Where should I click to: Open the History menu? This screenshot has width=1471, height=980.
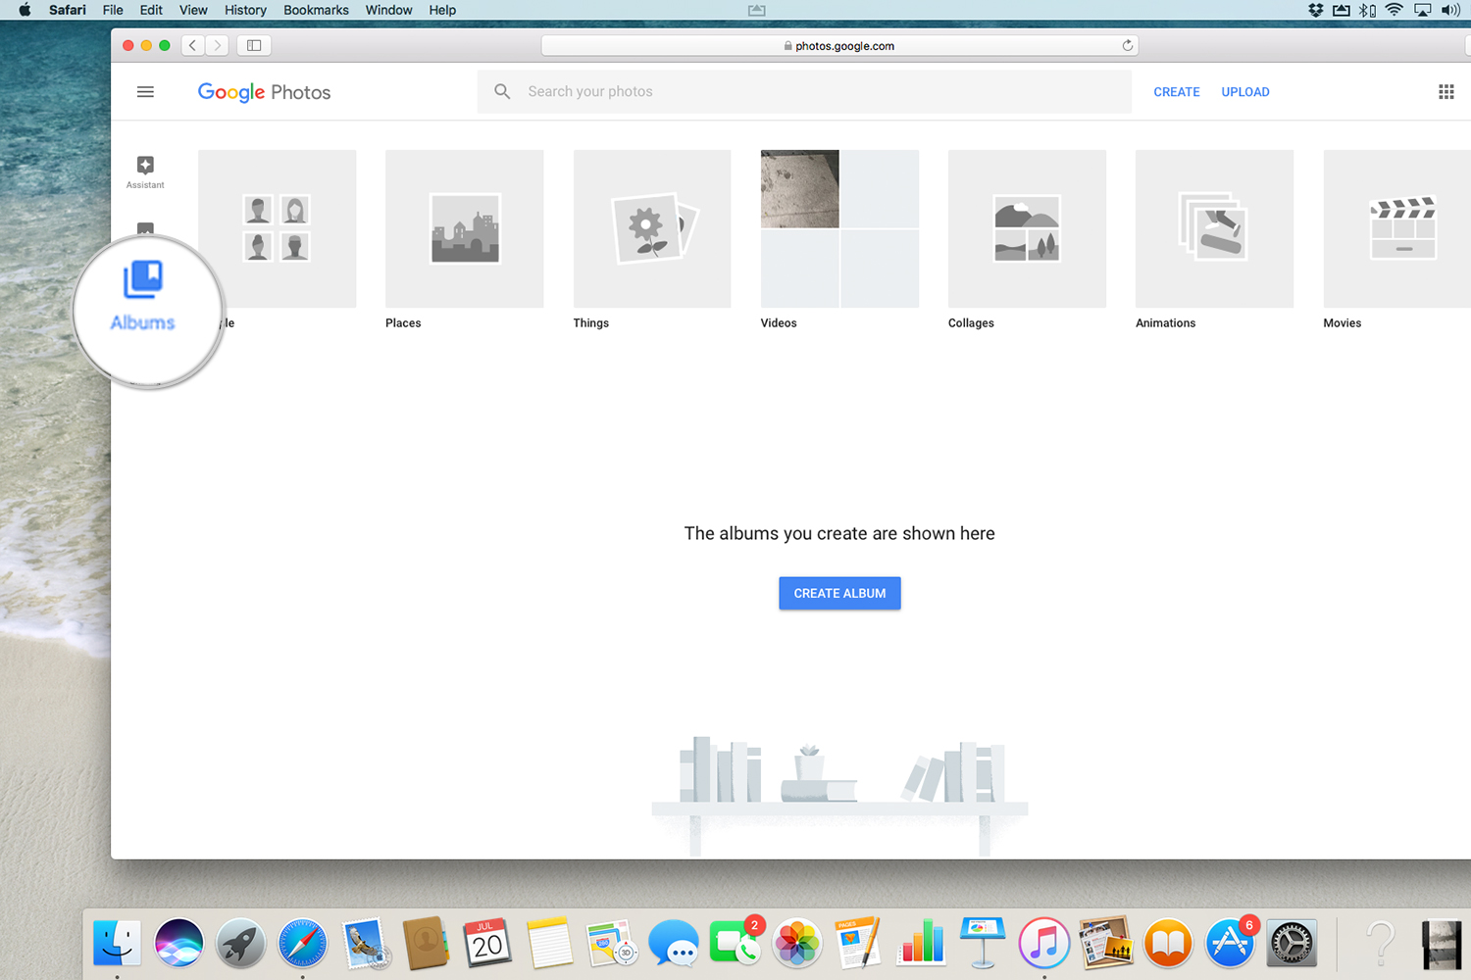coord(245,10)
